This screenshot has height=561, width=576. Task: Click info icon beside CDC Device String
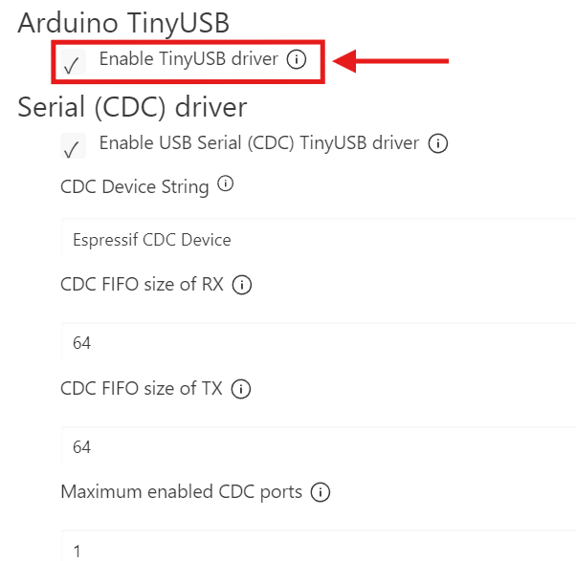[226, 185]
